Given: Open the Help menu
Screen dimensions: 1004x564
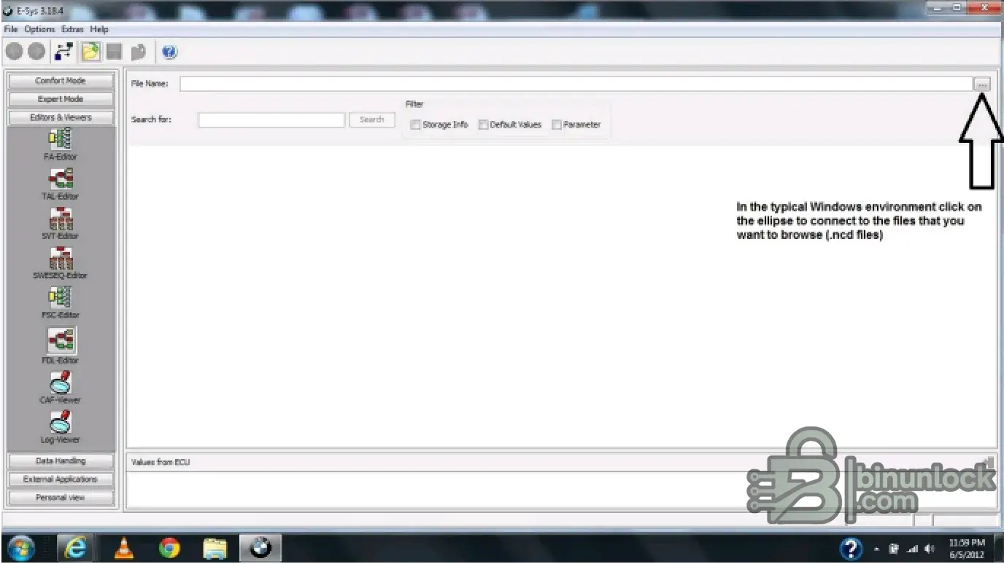Looking at the screenshot, I should click(x=99, y=29).
